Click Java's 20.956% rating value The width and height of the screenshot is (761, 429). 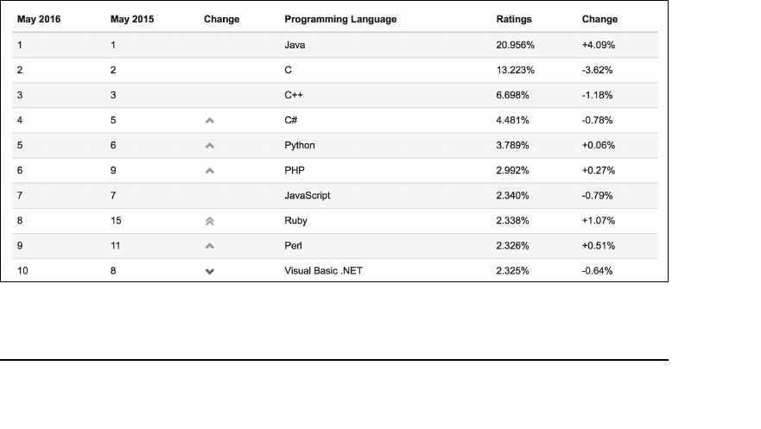click(516, 45)
